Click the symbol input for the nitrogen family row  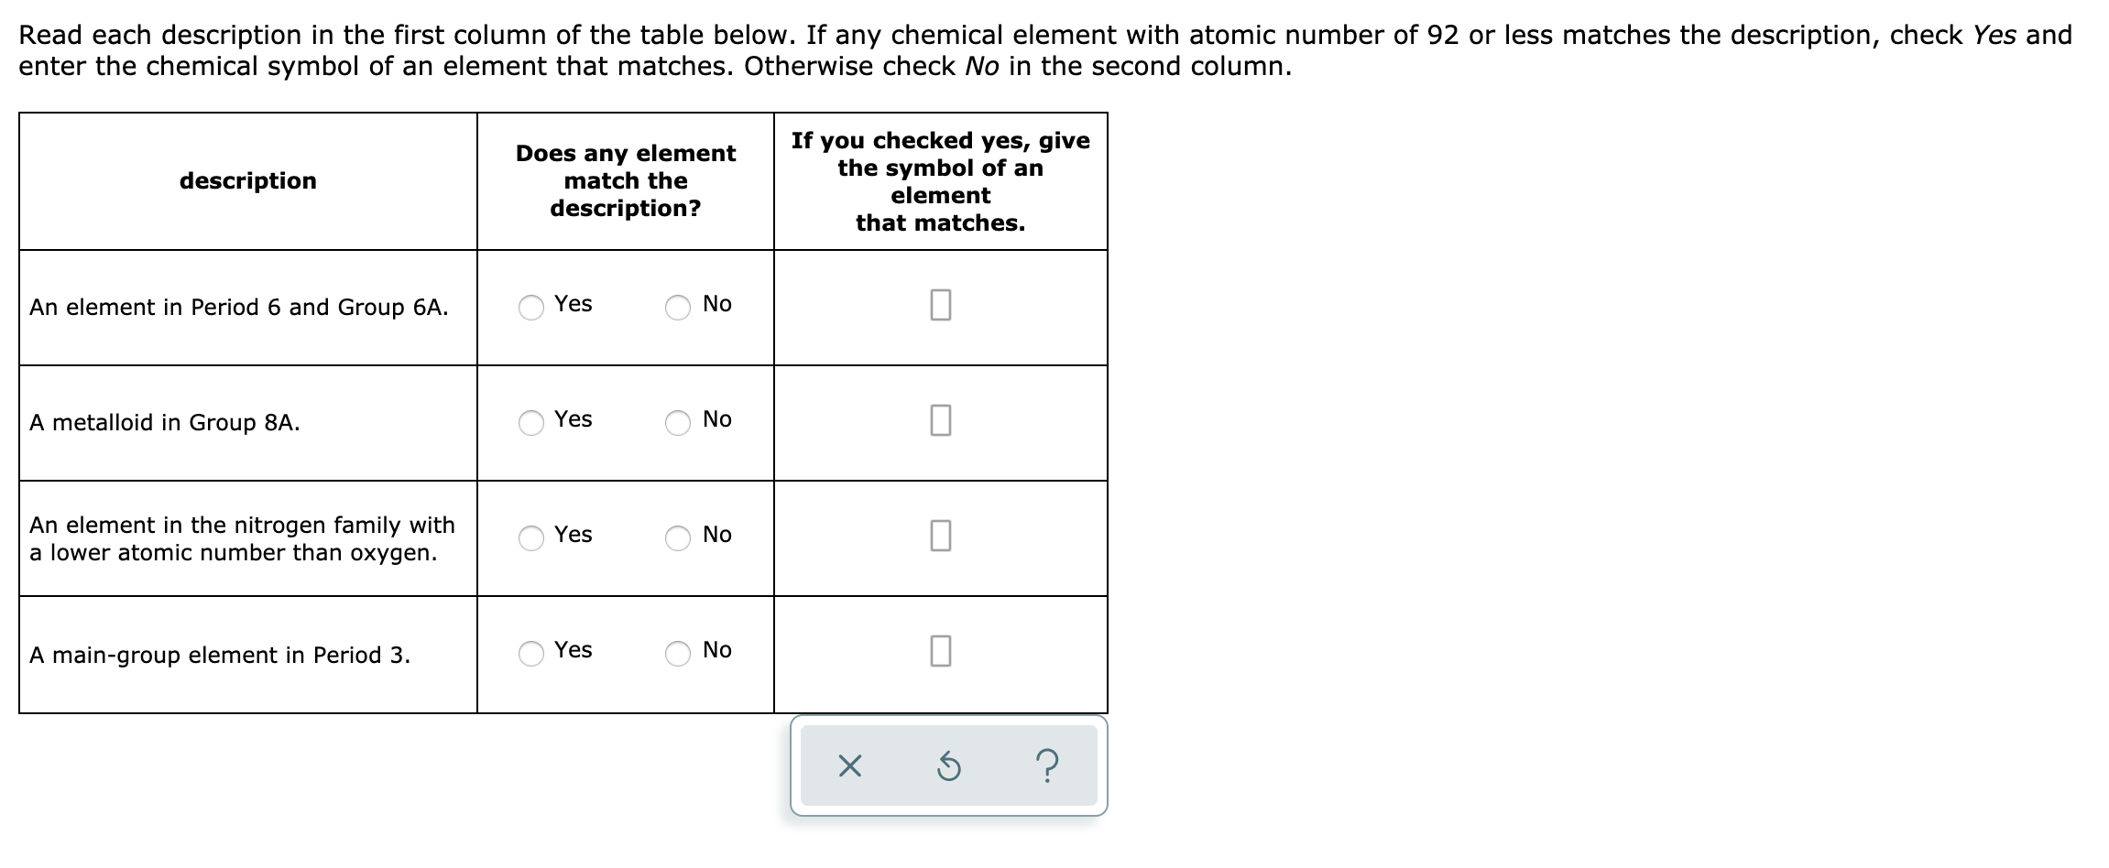pos(940,537)
